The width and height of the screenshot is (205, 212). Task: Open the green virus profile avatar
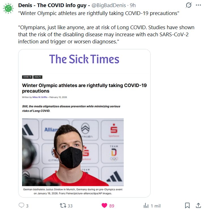(8, 9)
